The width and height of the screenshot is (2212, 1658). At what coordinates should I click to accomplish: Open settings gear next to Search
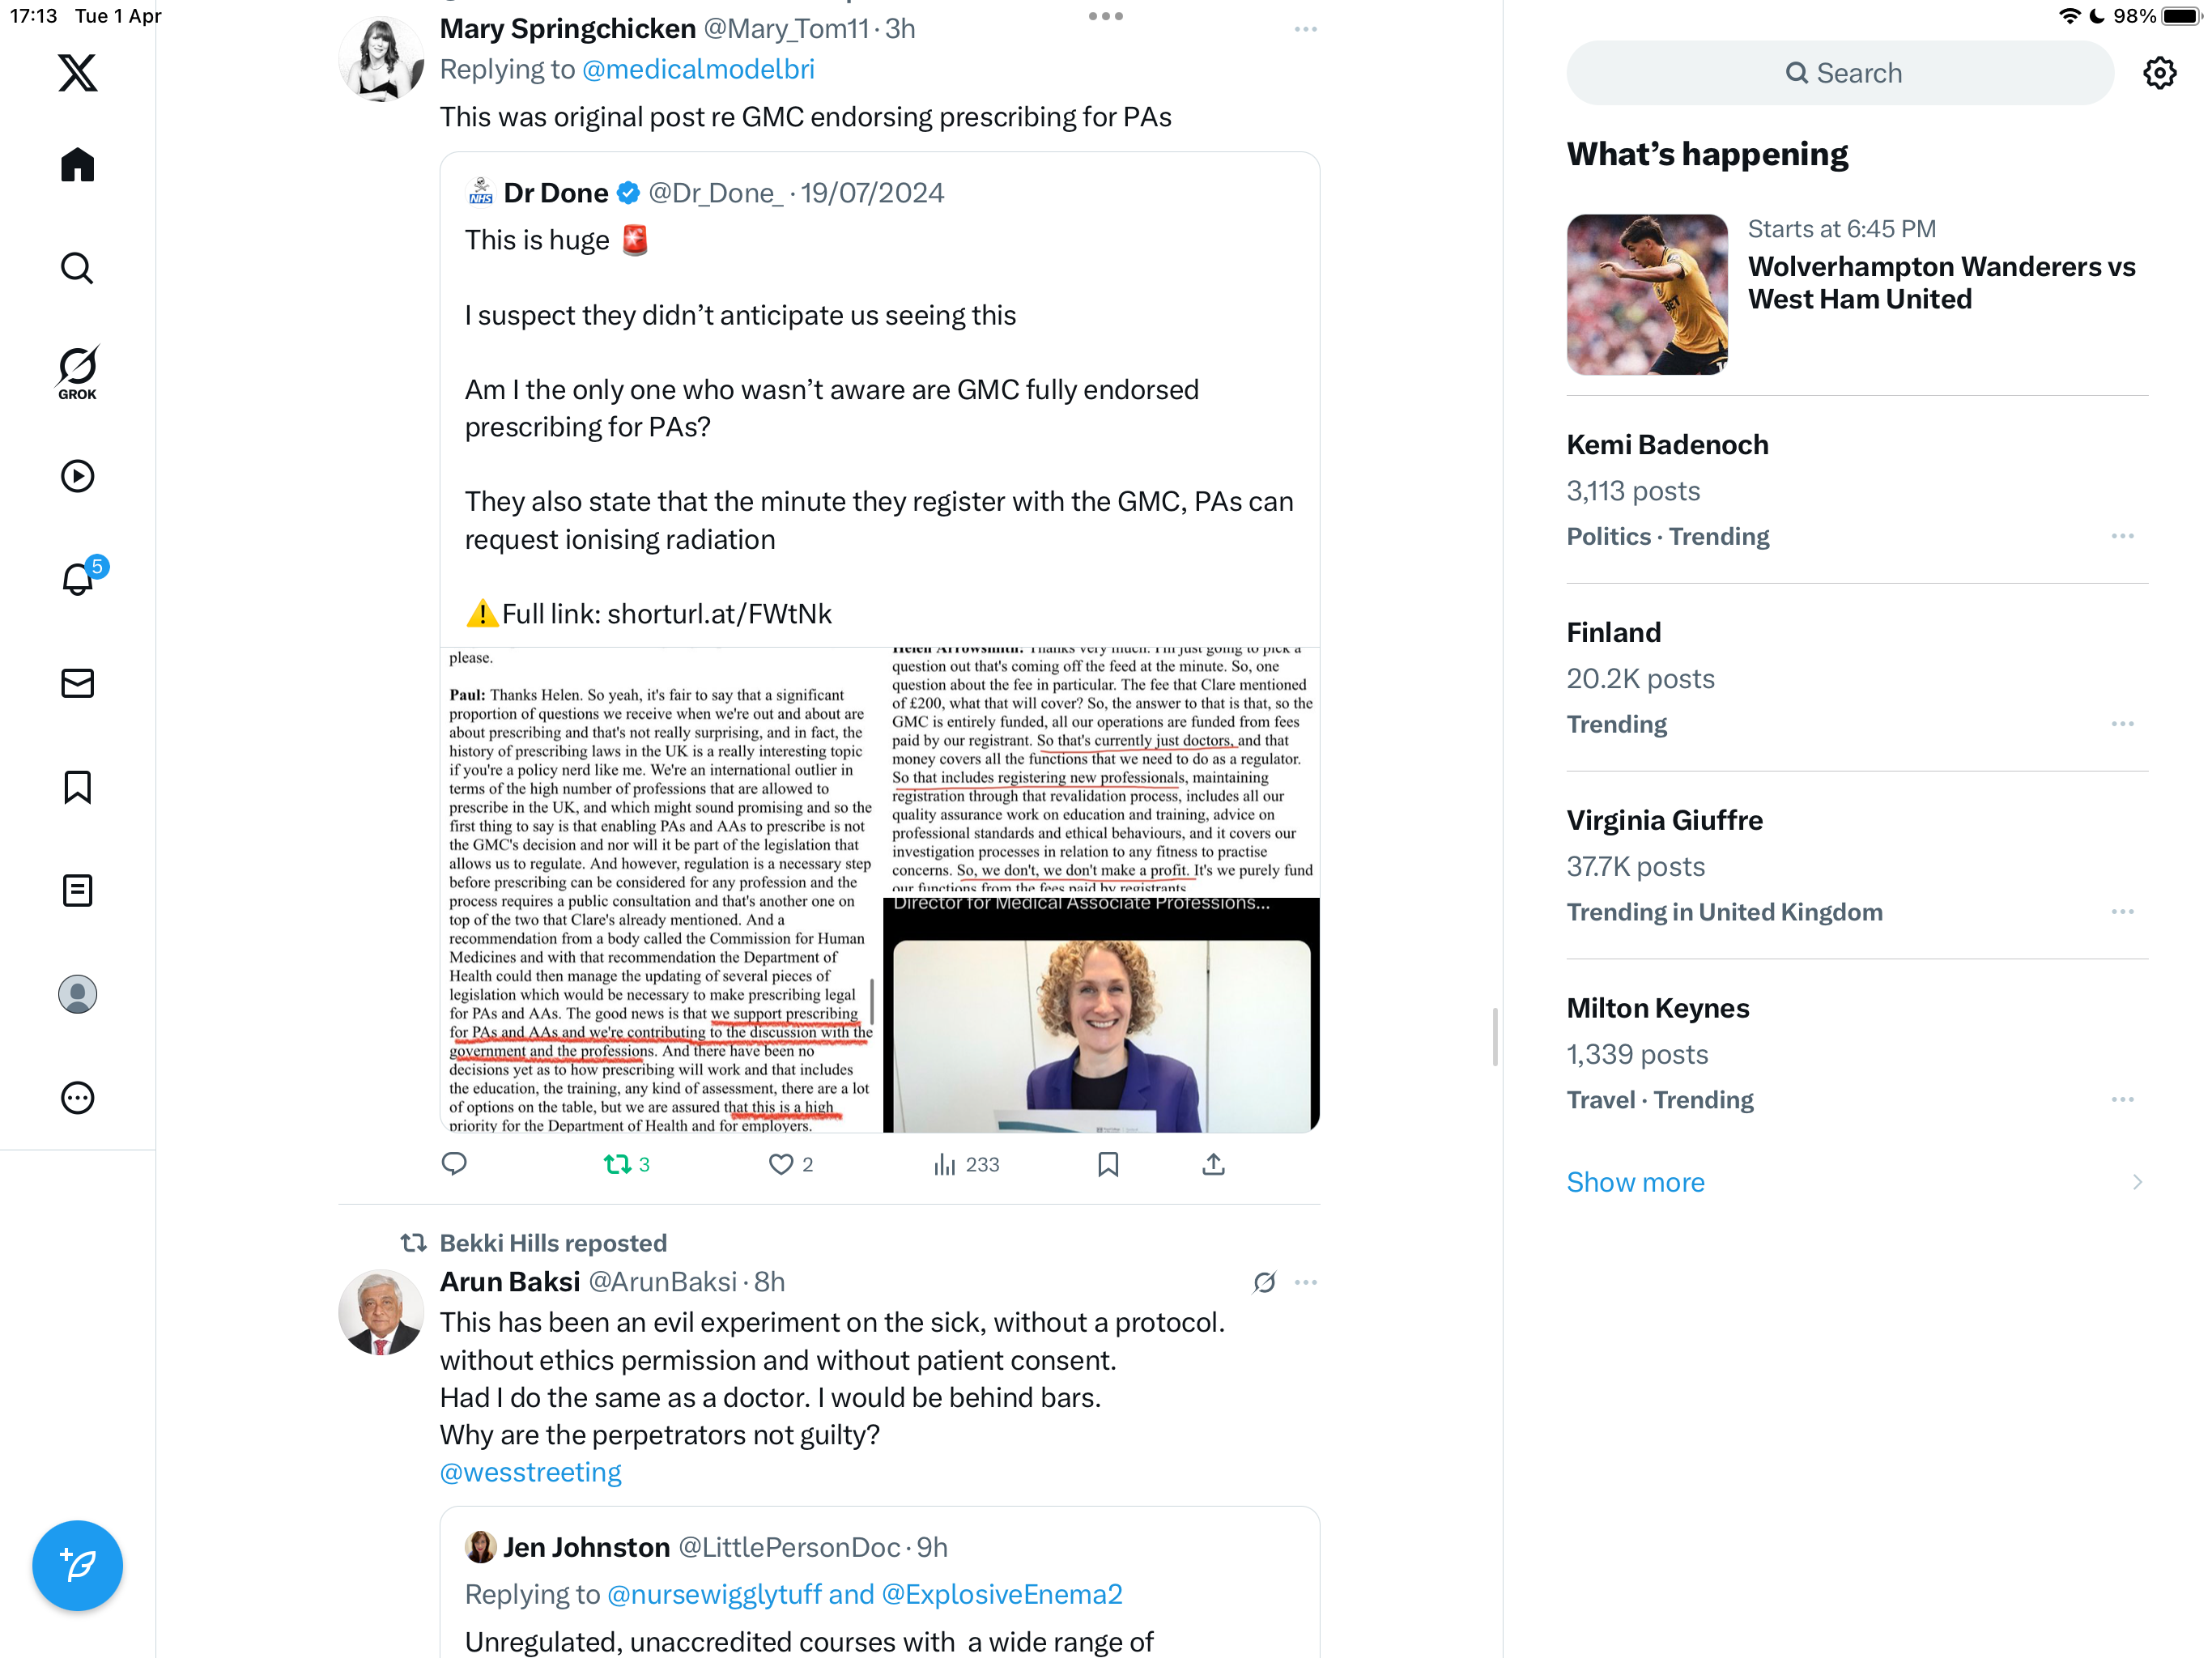[x=2159, y=73]
